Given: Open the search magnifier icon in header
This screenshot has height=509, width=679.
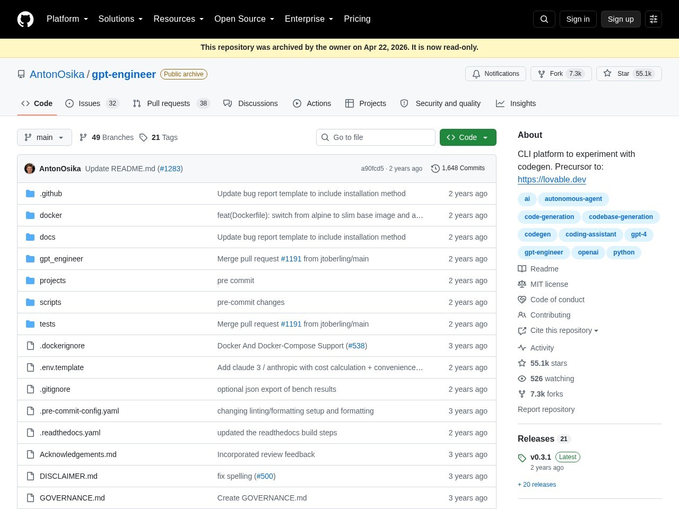Looking at the screenshot, I should (544, 19).
